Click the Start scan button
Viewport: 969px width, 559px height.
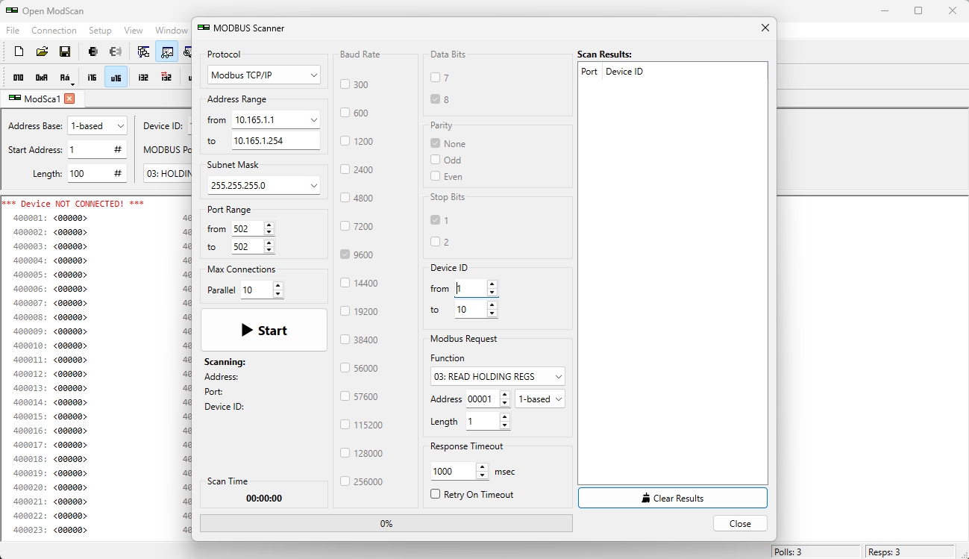click(x=264, y=330)
